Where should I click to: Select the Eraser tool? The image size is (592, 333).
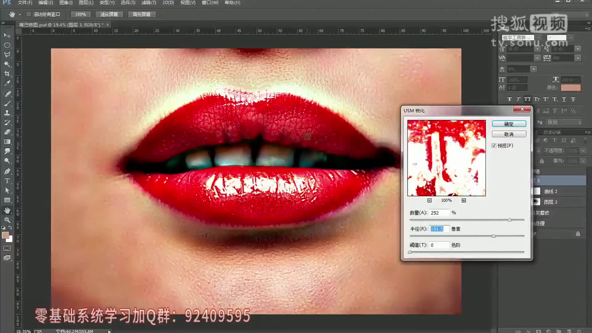7,132
